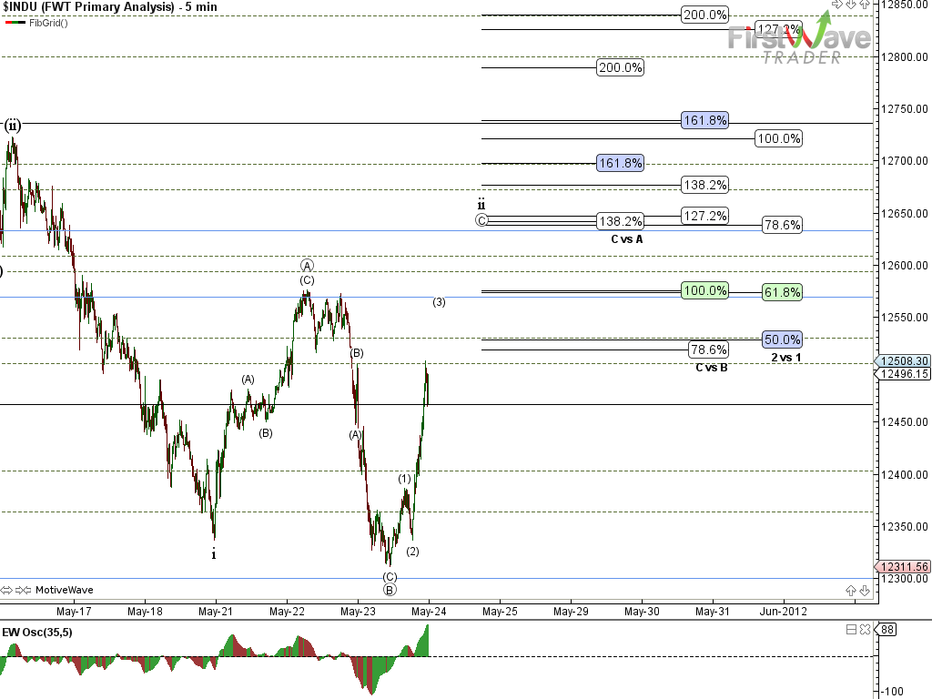Select the FibGrid() legend entry
This screenshot has height=699, width=932.
point(47,22)
